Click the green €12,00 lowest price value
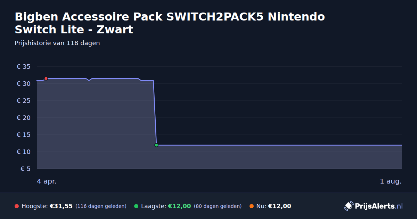The width and height of the screenshot is (417, 219). (x=180, y=206)
